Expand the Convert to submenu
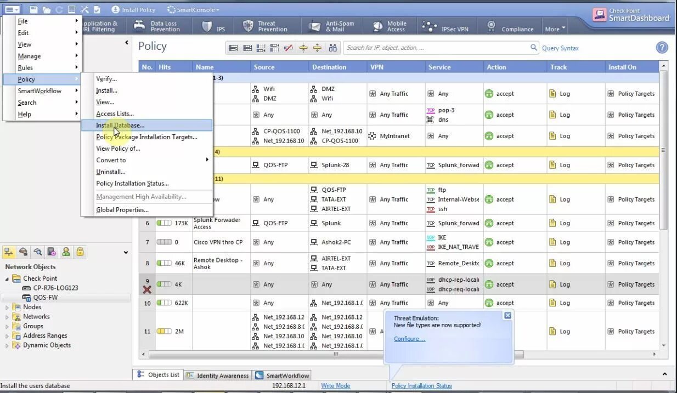 (x=146, y=160)
